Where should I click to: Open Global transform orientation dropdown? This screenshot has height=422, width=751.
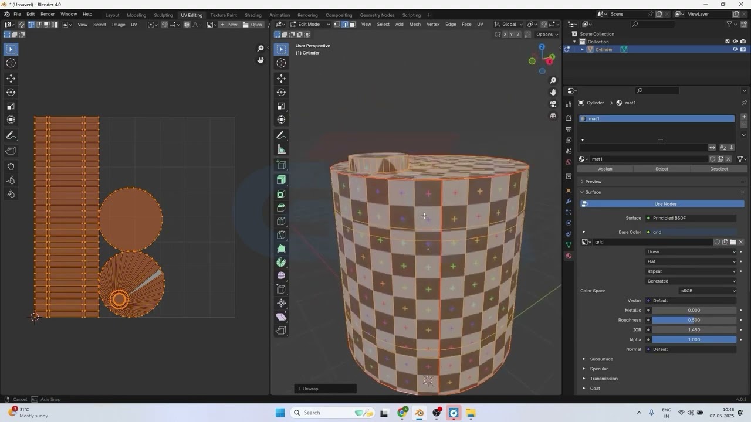tap(509, 24)
